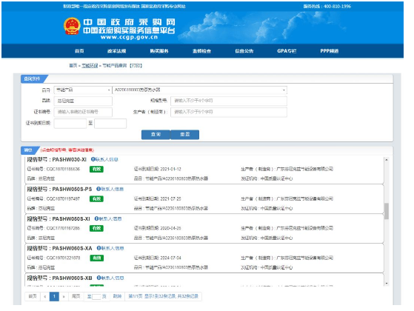
Task: Focus the 生产者(制造商) manufacturer input
Action: coord(229,112)
